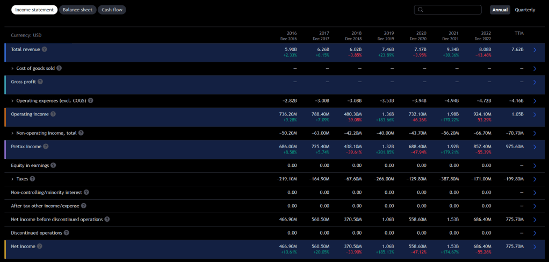
Task: Open the Cash flow tab
Action: pos(112,10)
